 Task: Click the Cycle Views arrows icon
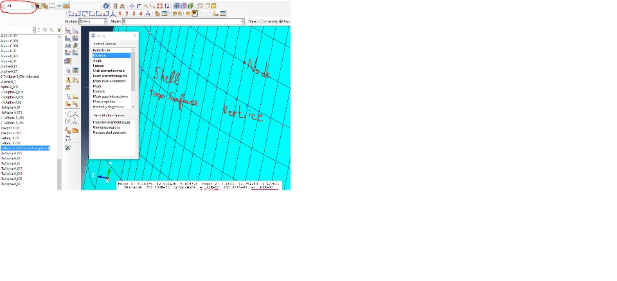pos(167,6)
